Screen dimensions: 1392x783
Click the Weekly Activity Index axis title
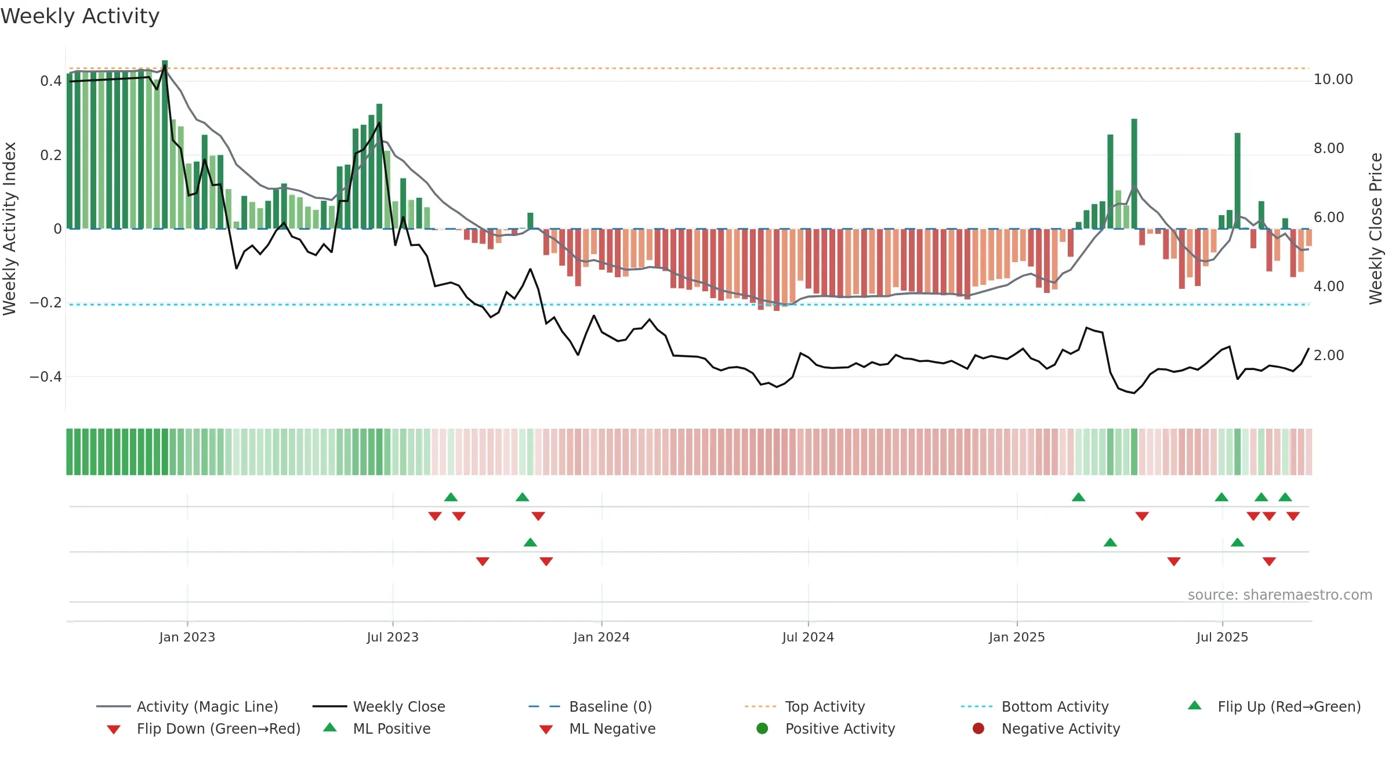[9, 229]
